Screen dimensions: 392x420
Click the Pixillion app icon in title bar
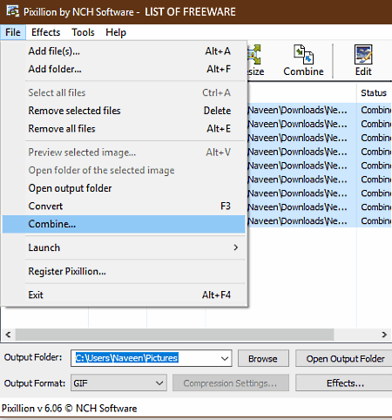pos(13,11)
